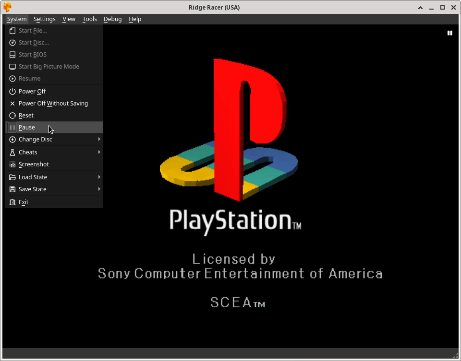Open the Tools menu
The height and width of the screenshot is (361, 461).
tap(89, 19)
